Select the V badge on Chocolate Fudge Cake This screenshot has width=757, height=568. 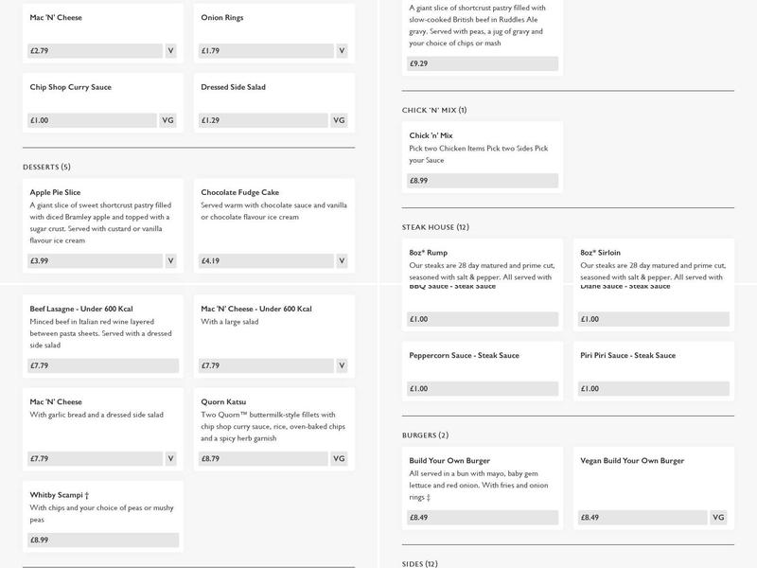pyautogui.click(x=342, y=260)
